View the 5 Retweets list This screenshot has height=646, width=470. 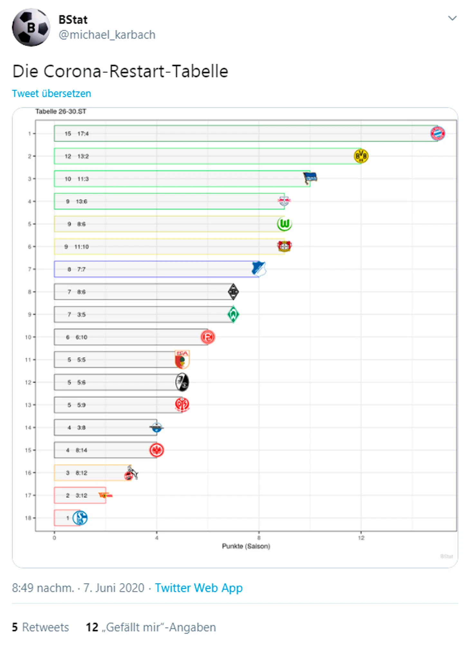[41, 627]
